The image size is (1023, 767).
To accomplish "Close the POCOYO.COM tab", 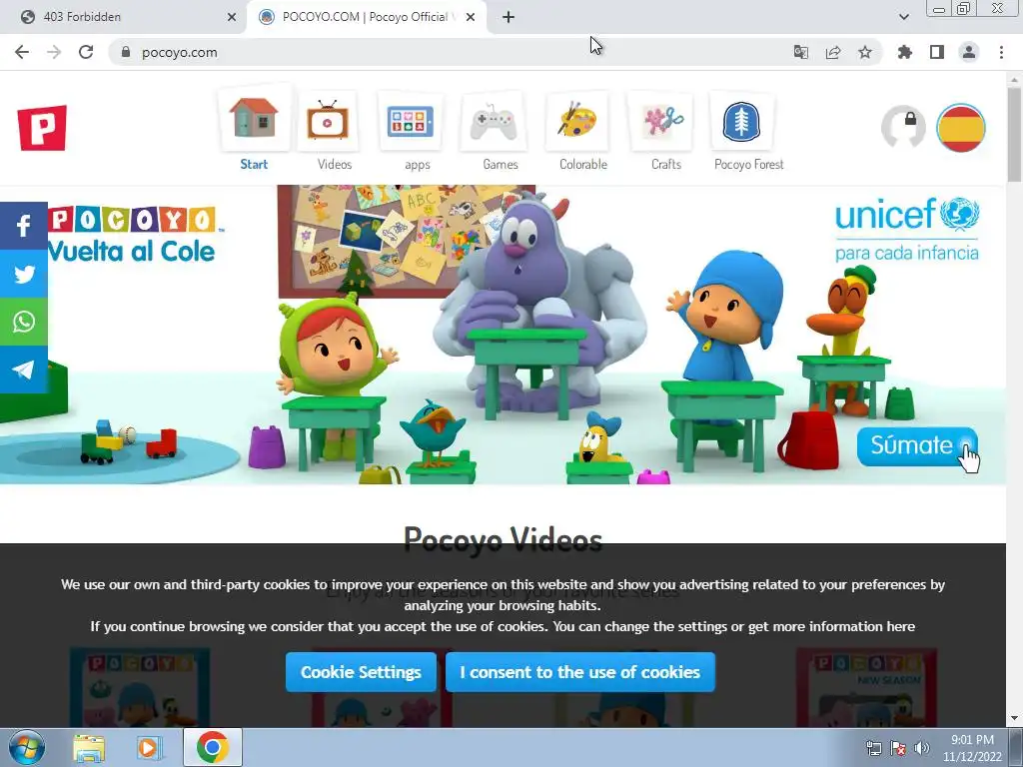I will coord(471,17).
